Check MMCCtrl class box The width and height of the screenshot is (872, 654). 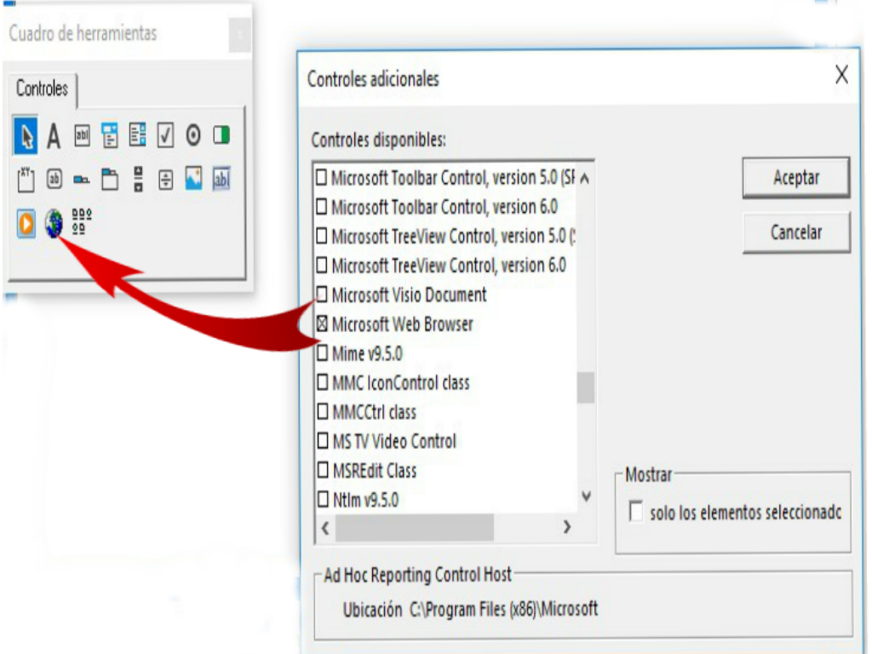point(323,411)
